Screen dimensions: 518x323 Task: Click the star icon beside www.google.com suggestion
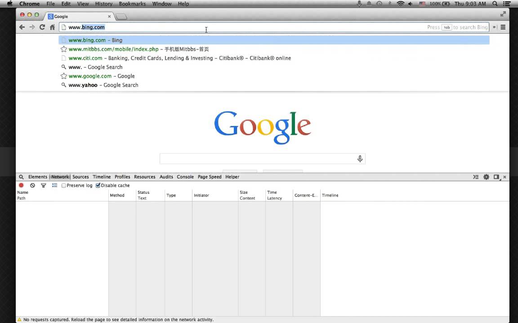click(64, 76)
